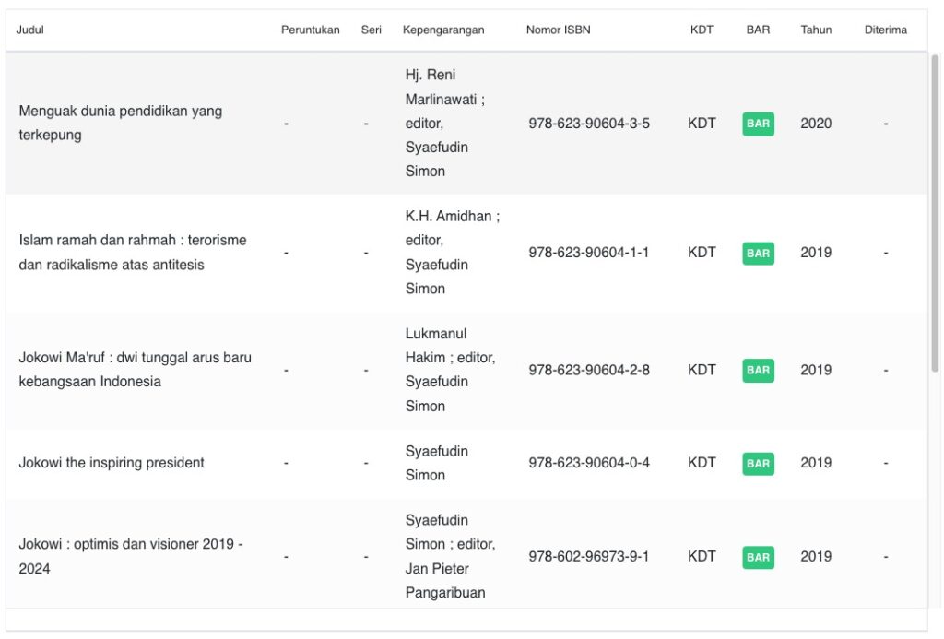This screenshot has height=639, width=944.
Task: Select the Peruntukan column header
Action: [x=310, y=30]
